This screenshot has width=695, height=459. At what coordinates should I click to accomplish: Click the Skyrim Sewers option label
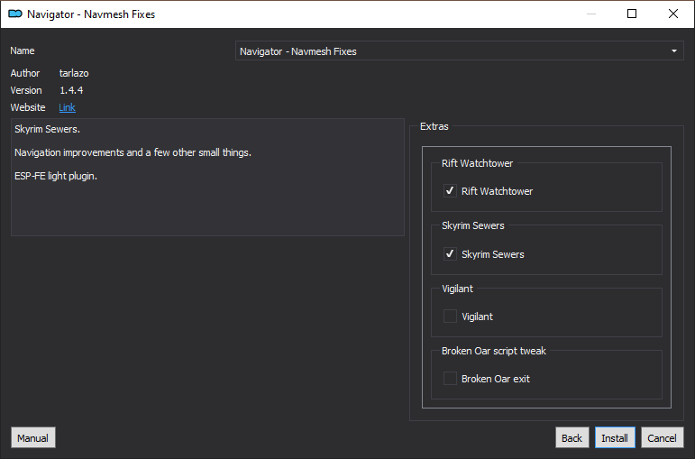pyautogui.click(x=492, y=254)
